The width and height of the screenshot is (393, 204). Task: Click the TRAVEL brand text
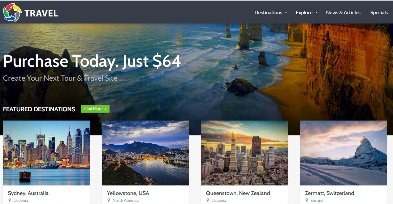coord(41,13)
